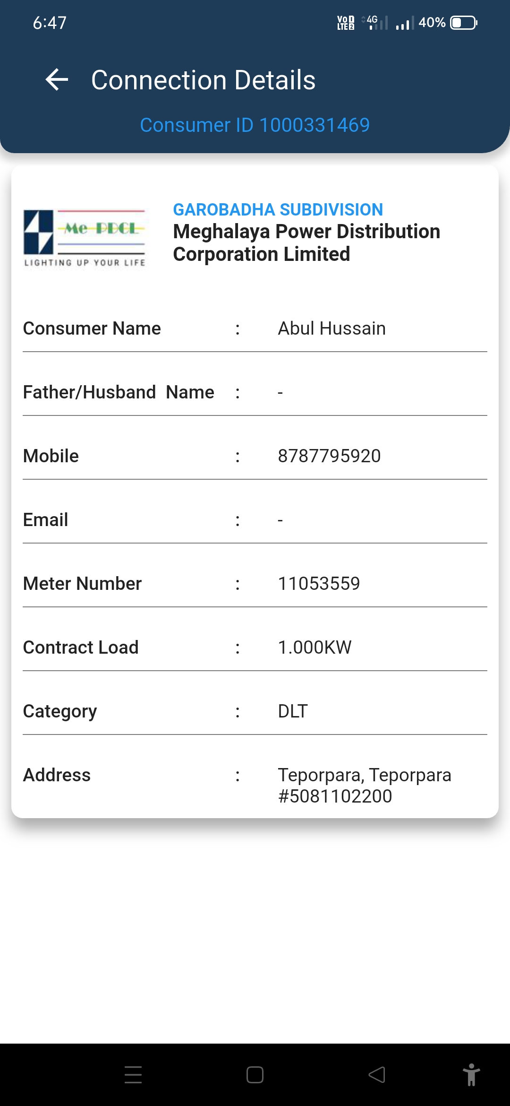Tap the GAROBADHA SUBDIVISION heading
The width and height of the screenshot is (510, 1106).
[278, 209]
